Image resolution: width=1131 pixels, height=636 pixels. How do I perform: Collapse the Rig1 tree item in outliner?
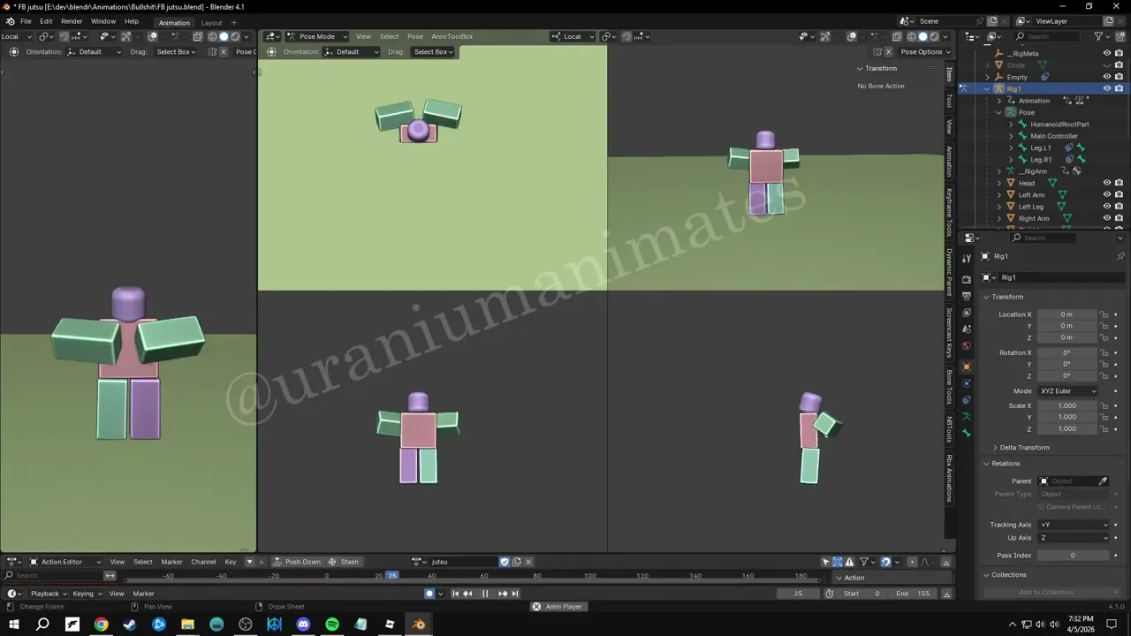[987, 88]
